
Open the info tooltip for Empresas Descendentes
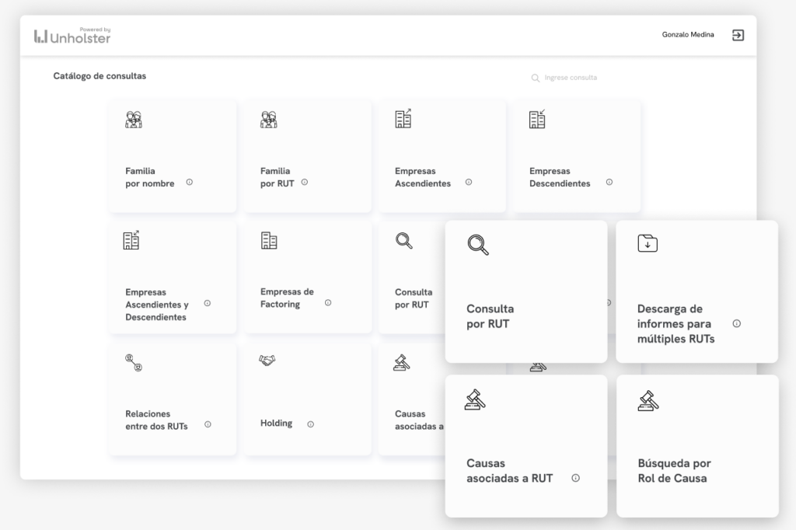point(609,183)
